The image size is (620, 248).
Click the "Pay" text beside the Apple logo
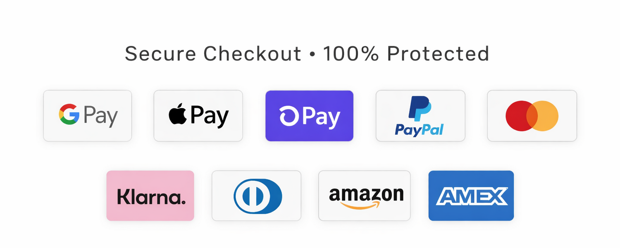[210, 116]
